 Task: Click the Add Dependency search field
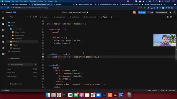[20, 64]
